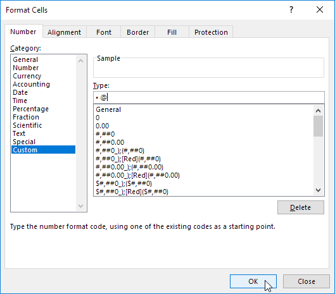Choose General in the Type list
The width and height of the screenshot is (335, 294).
204,109
